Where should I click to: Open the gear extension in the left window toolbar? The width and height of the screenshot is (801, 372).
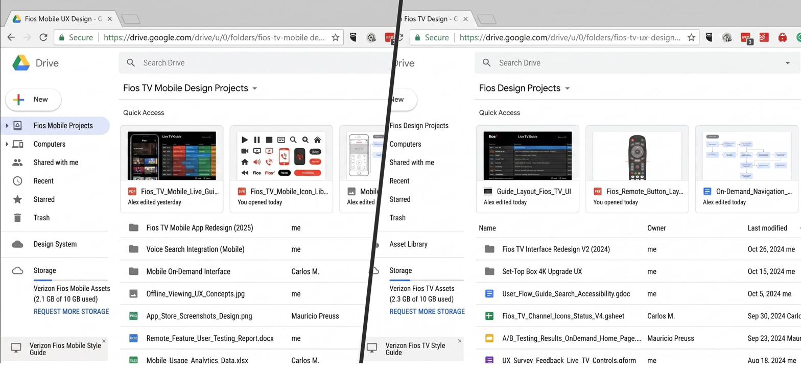(x=371, y=37)
